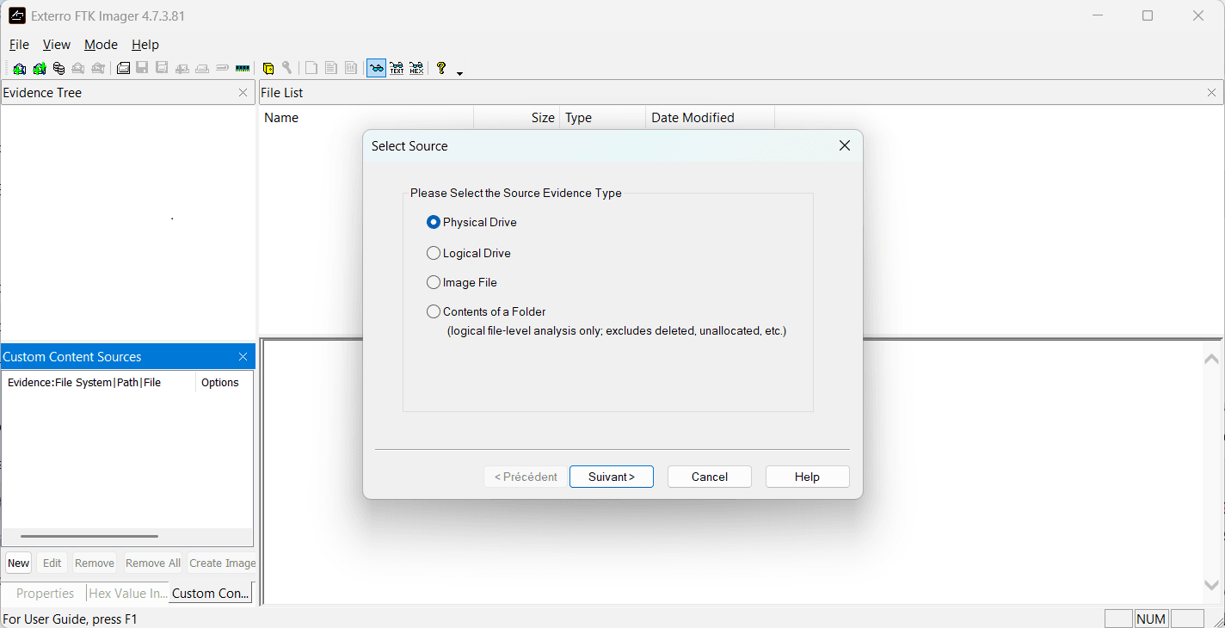1225x628 pixels.
Task: Open the Mode menu
Action: click(x=101, y=45)
